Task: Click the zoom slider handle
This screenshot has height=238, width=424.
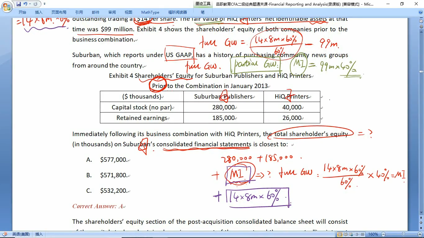Action: click(404, 234)
